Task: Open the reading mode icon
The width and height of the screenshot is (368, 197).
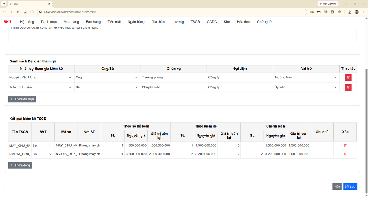Action: click(x=326, y=12)
